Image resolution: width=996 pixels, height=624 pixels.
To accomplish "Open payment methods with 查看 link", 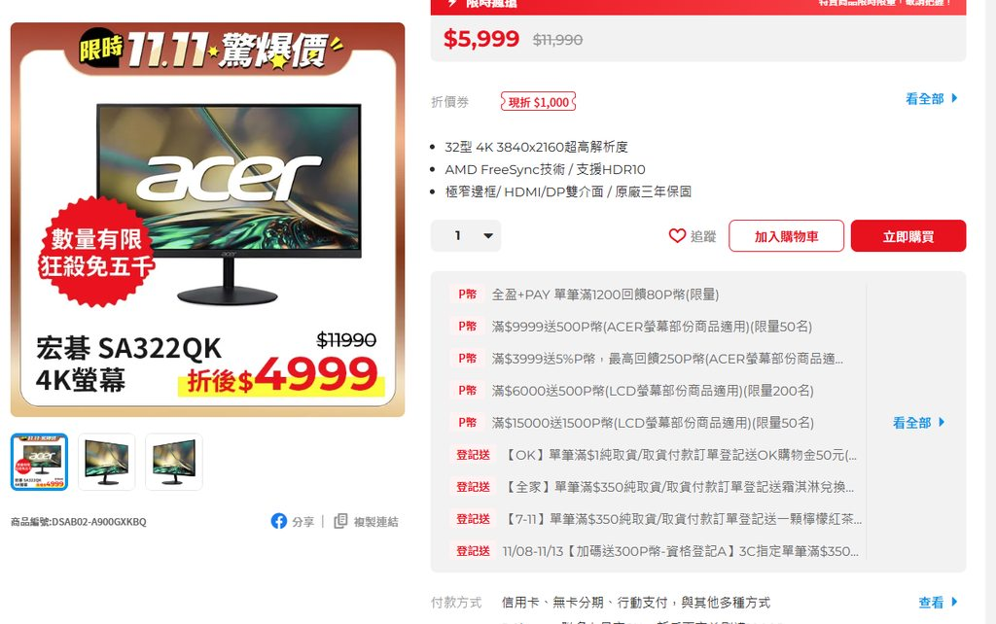I will pos(938,602).
